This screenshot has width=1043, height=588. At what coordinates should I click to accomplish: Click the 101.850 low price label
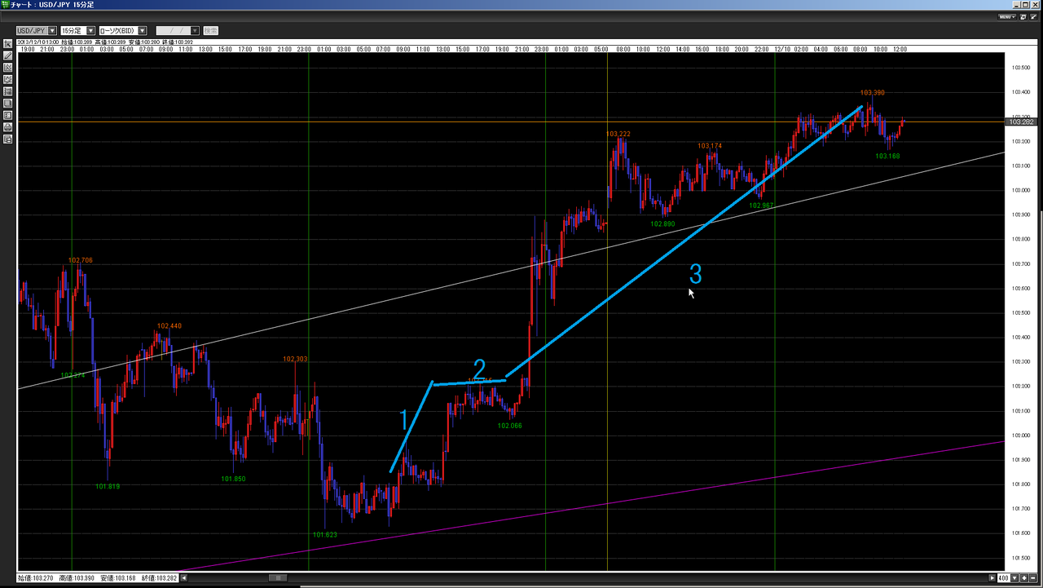point(233,479)
